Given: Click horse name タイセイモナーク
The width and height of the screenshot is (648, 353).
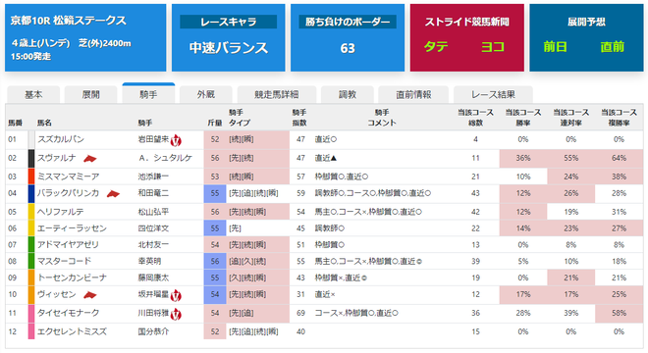Looking at the screenshot, I should pos(68,313).
